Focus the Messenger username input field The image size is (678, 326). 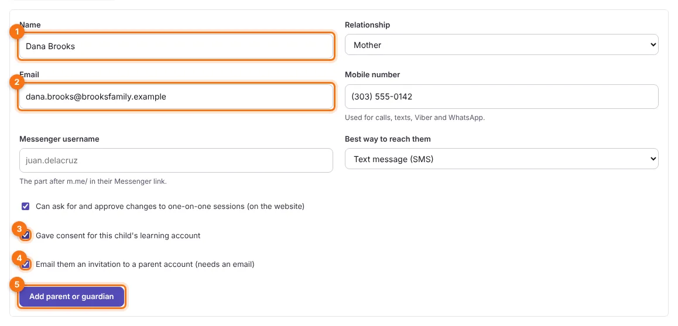pos(176,160)
